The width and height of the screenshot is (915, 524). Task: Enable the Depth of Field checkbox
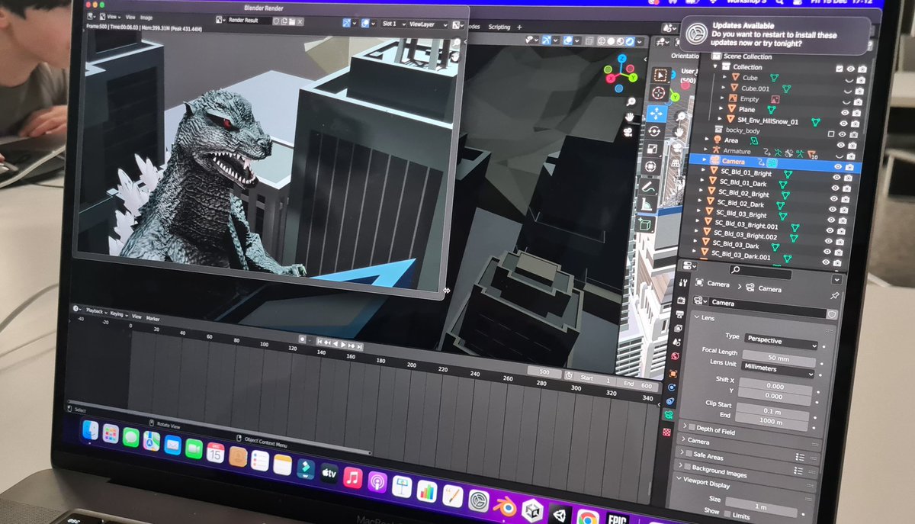(x=691, y=429)
